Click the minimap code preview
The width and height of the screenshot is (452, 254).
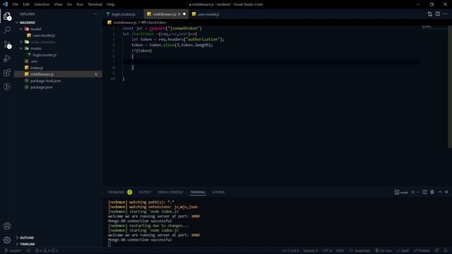pyautogui.click(x=427, y=27)
